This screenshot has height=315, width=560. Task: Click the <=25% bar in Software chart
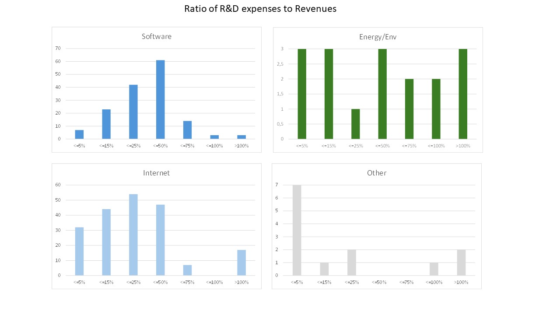pyautogui.click(x=133, y=112)
